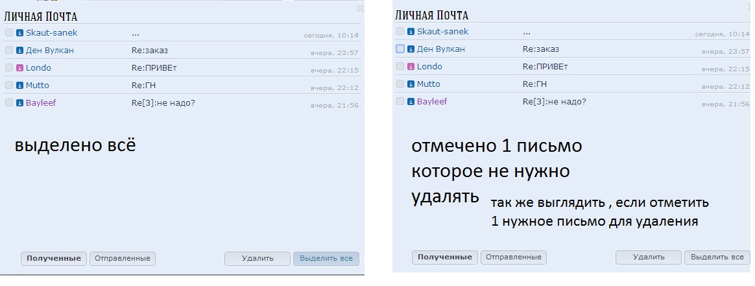
Task: Open Bayleef sender link in right window
Action: (432, 101)
